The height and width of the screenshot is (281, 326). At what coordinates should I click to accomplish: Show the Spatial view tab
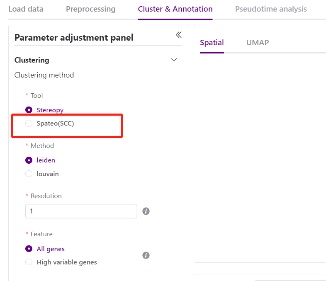click(x=212, y=43)
